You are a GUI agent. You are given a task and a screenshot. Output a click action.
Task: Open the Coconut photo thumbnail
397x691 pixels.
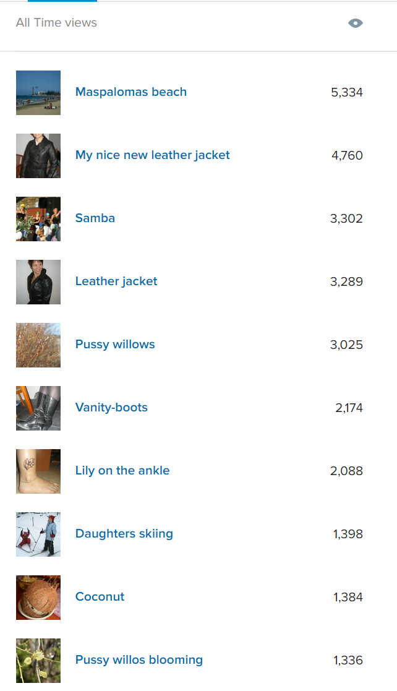(x=38, y=598)
